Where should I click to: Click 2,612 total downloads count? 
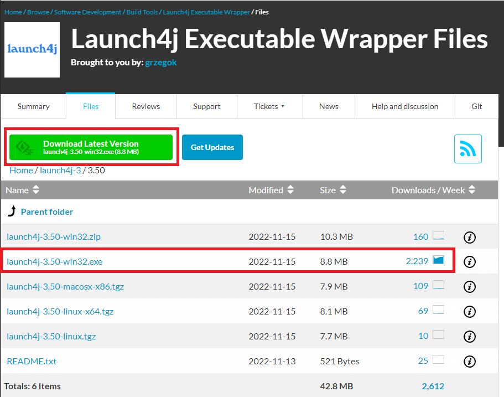click(433, 386)
